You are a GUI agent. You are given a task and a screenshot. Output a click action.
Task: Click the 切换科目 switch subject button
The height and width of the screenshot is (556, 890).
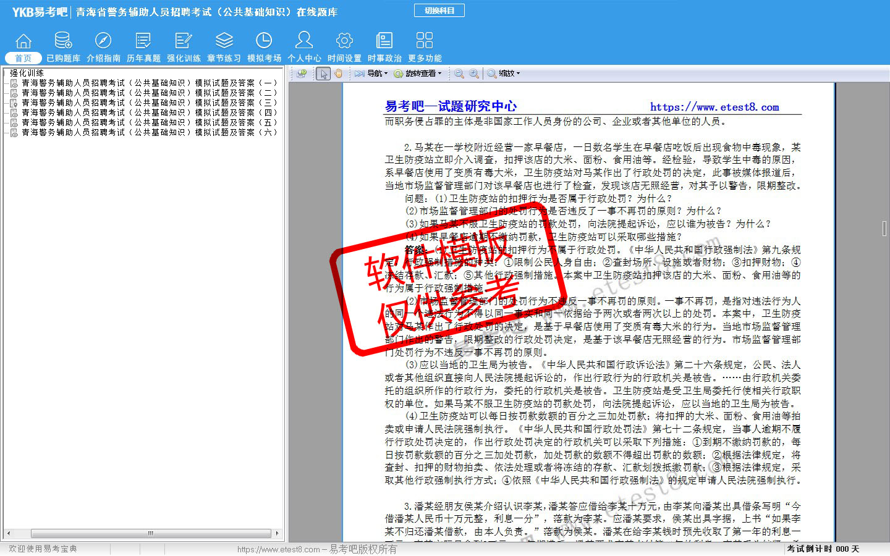click(439, 11)
